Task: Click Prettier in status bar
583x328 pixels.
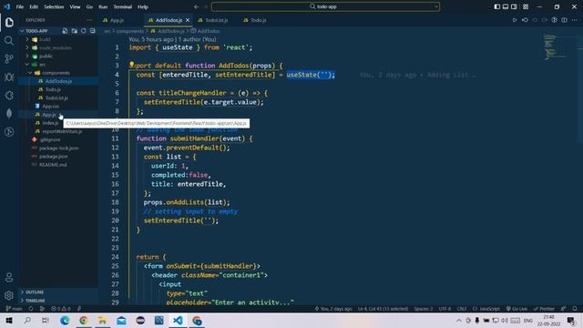Action: [544, 309]
